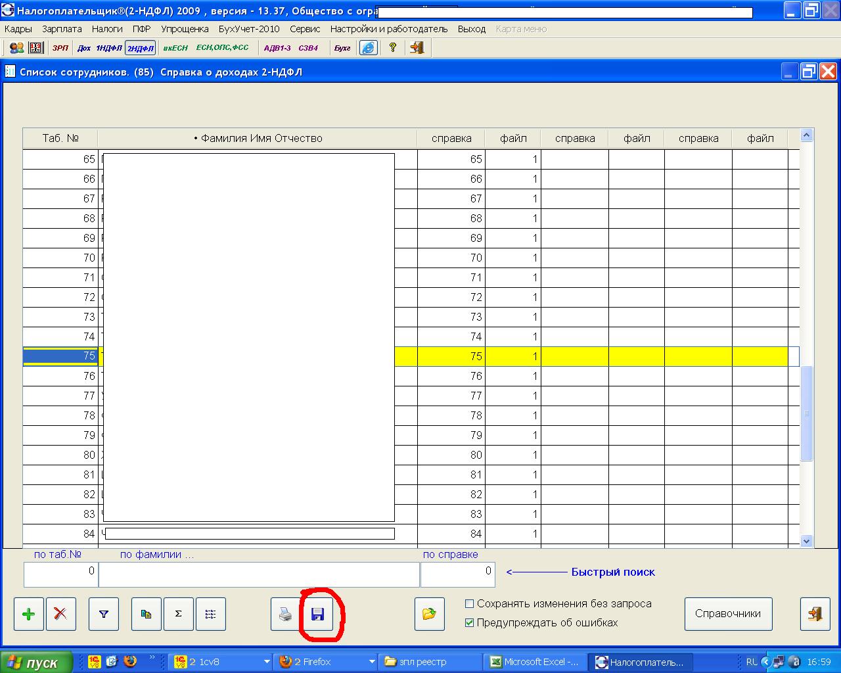Click the ЕСН,ОПС,ФСС toolbar button
Screen dimensions: 841x673
pyautogui.click(x=223, y=48)
